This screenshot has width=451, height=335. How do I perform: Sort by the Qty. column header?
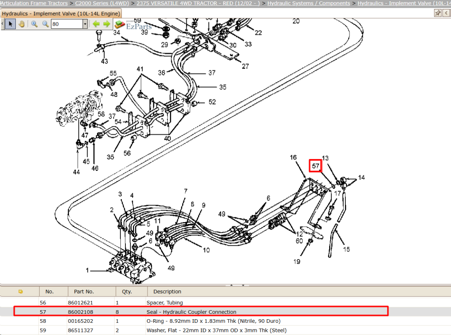(127, 292)
